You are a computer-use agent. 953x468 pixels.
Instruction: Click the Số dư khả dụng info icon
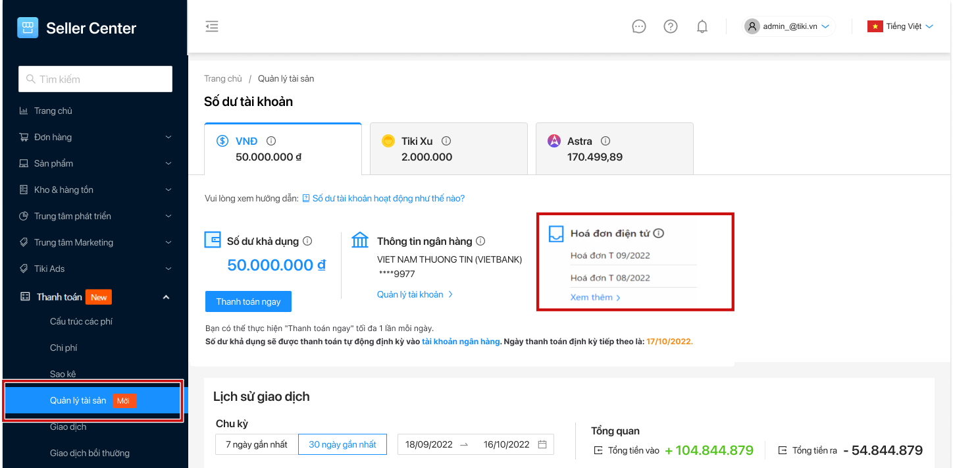(307, 241)
